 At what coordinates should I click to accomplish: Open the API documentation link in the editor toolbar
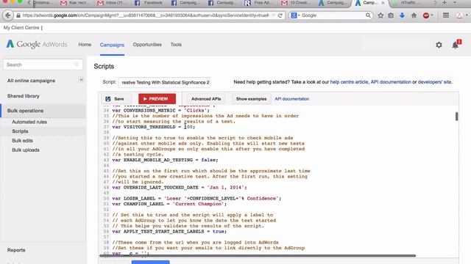[292, 99]
